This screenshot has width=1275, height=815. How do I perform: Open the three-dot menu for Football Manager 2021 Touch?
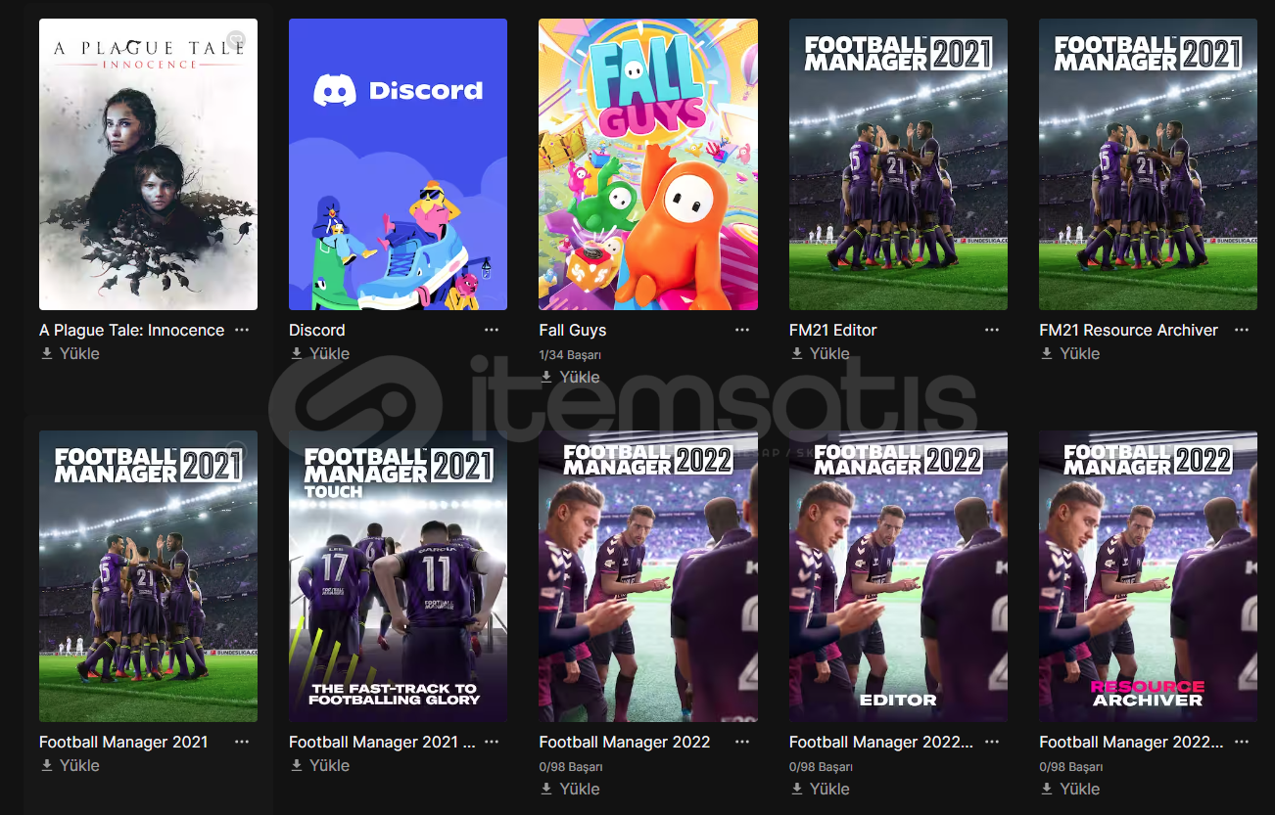point(492,743)
